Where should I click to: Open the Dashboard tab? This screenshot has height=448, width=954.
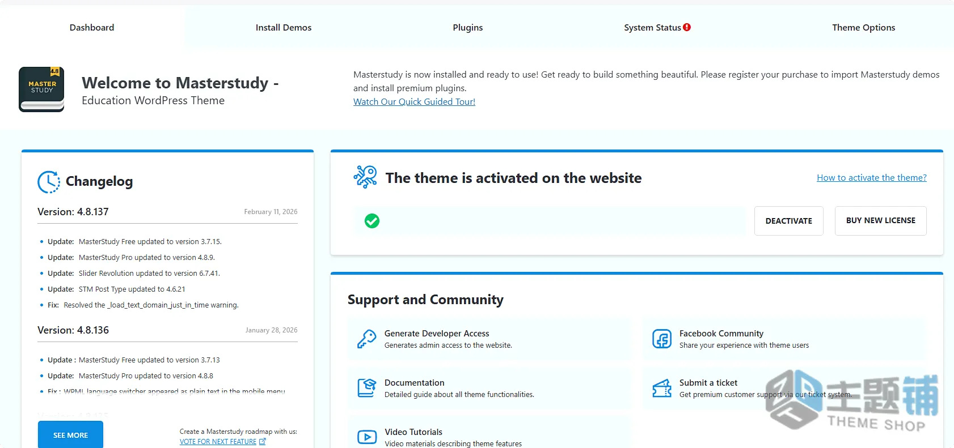[92, 27]
